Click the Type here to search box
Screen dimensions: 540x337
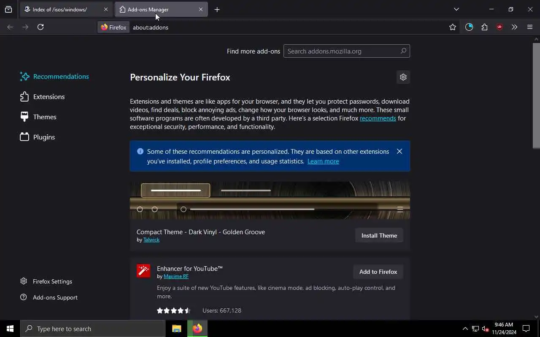(93, 329)
